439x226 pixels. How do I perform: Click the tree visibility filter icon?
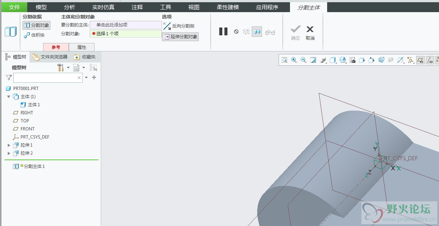pyautogui.click(x=93, y=67)
